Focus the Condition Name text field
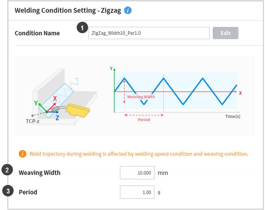265x210 pixels. [149, 33]
